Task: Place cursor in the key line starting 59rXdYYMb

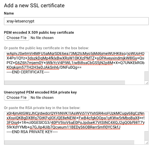Action: (64, 127)
